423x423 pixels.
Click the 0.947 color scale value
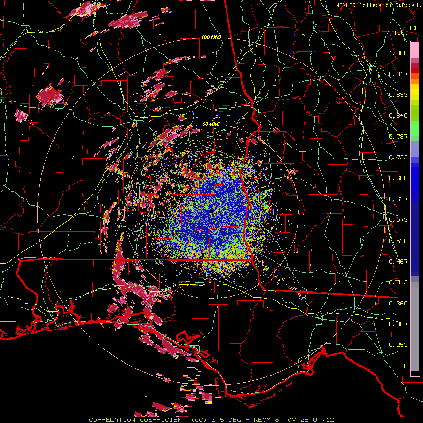coord(398,74)
